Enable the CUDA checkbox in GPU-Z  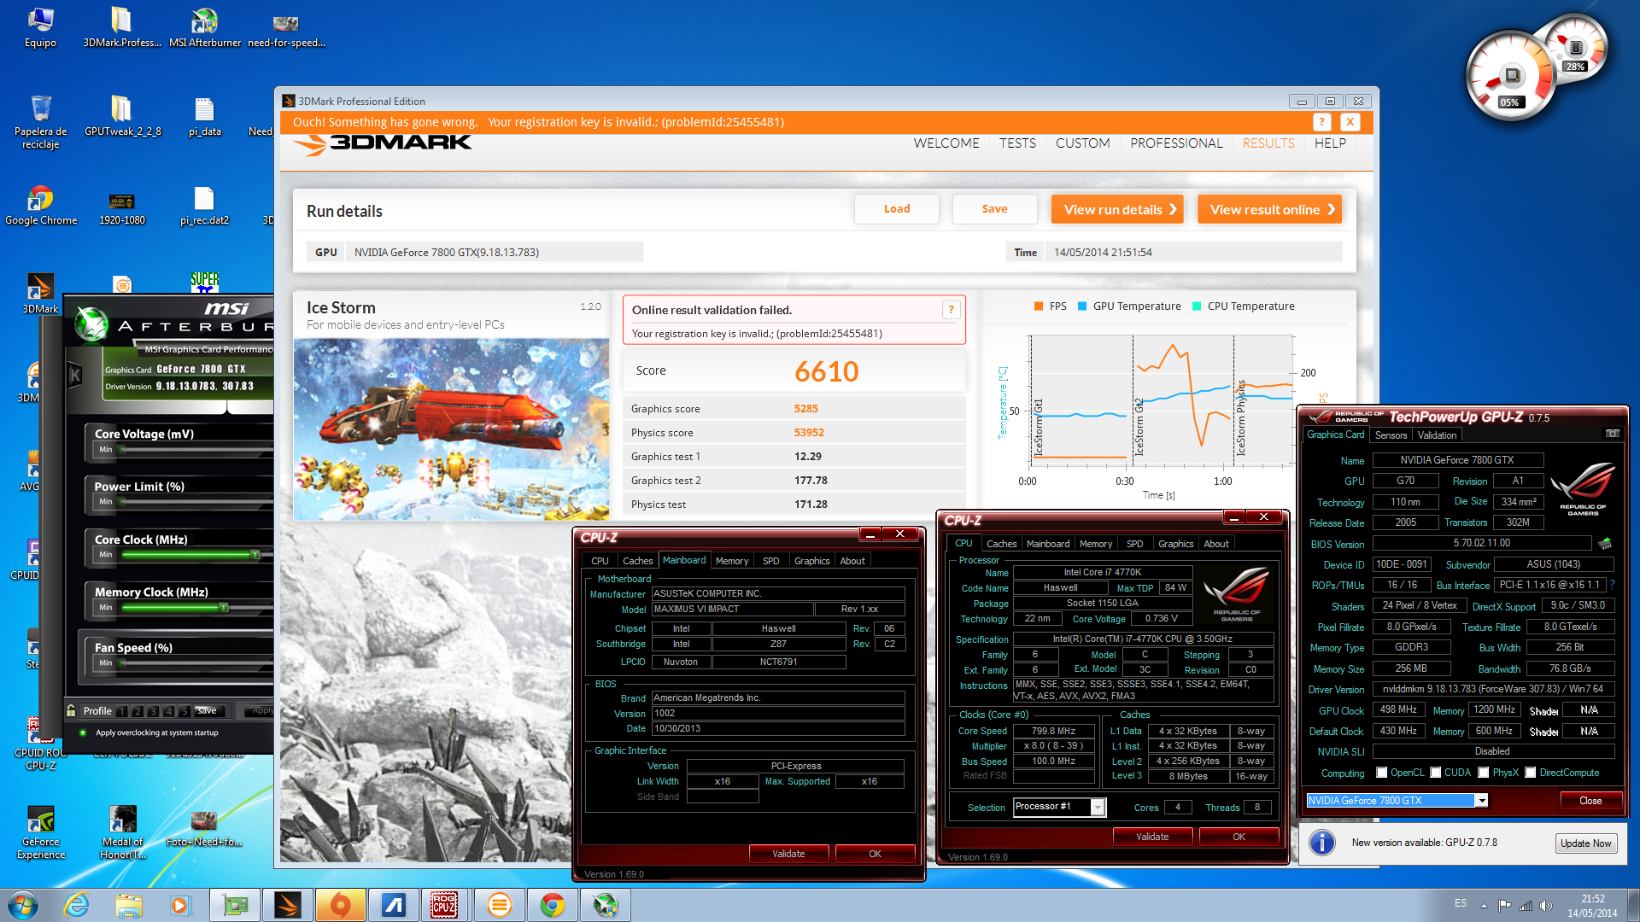(x=1436, y=773)
